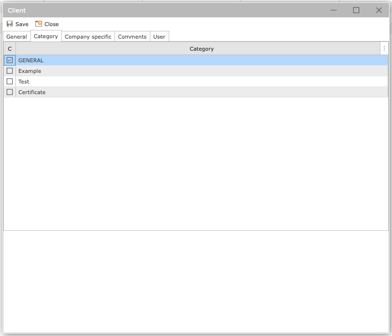Maximize the Client window
392x336 pixels.
[356, 10]
